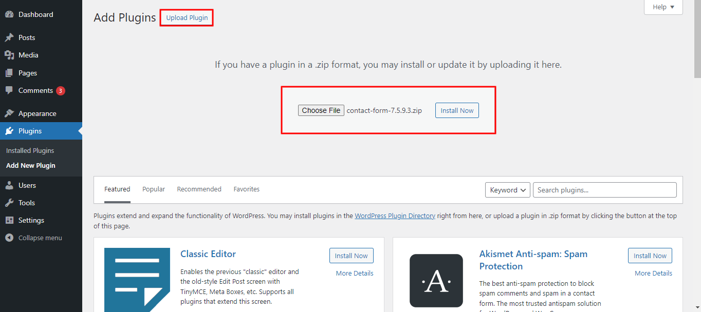701x312 pixels.
Task: Open the Favorites tab
Action: click(246, 189)
